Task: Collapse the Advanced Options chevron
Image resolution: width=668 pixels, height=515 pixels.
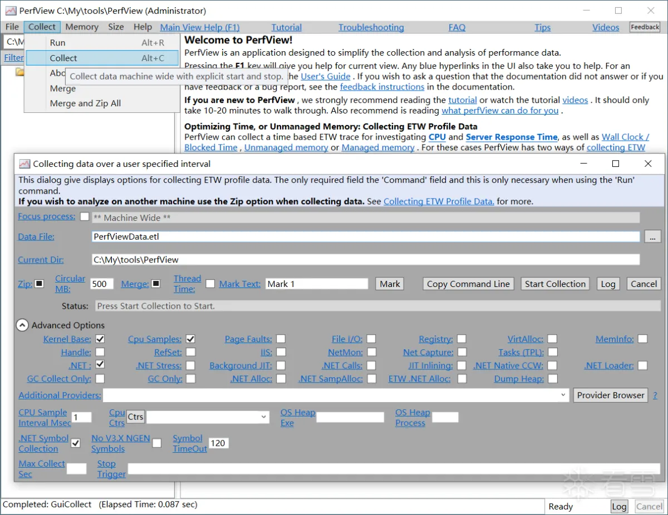Action: coord(22,325)
